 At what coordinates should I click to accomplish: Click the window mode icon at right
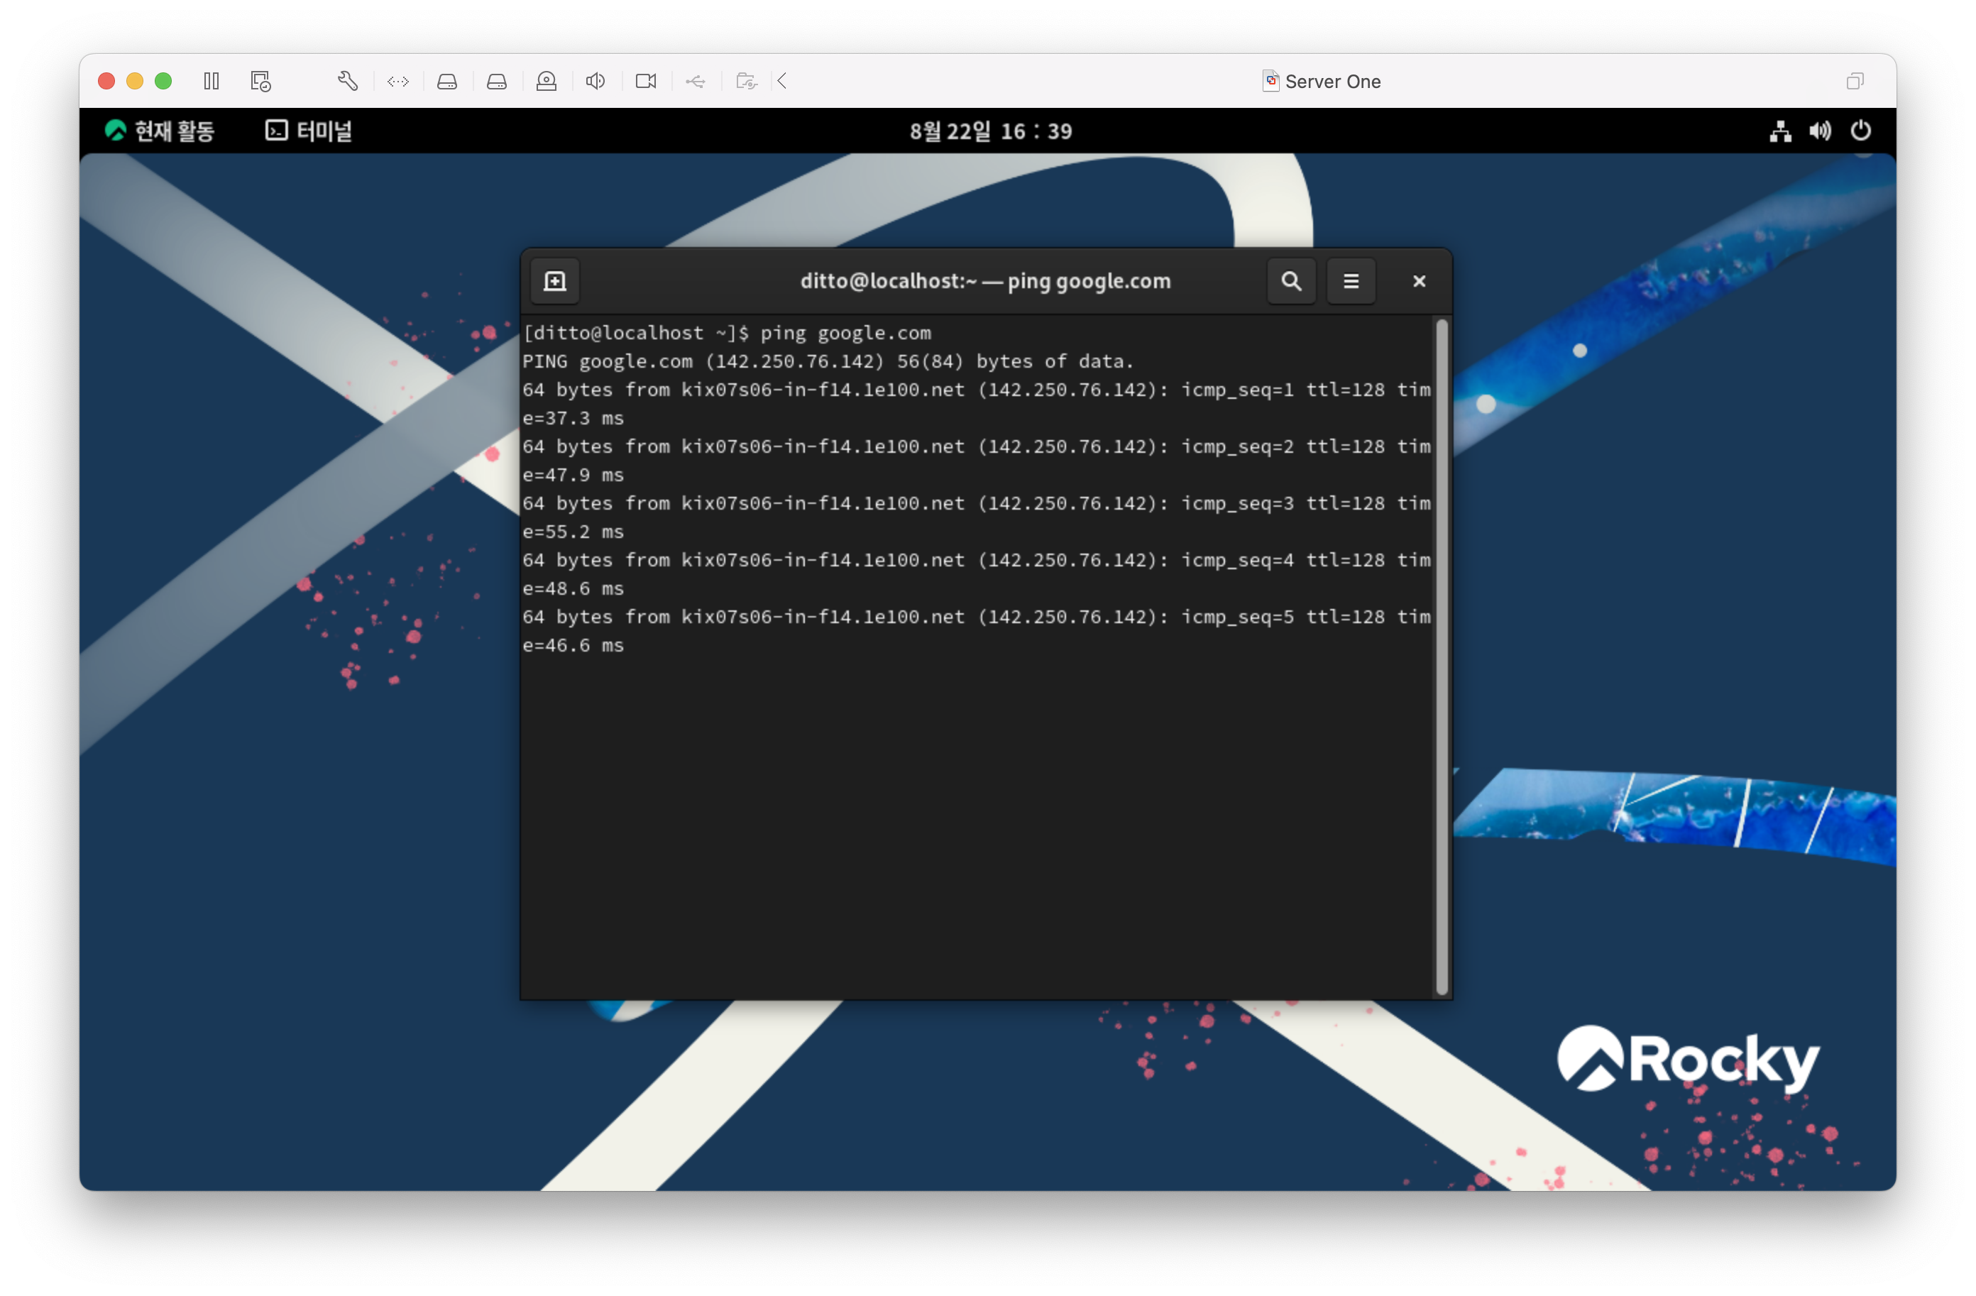pos(1855,80)
